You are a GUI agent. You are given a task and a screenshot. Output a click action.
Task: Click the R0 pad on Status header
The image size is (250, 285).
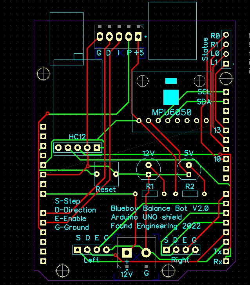pos(226,35)
